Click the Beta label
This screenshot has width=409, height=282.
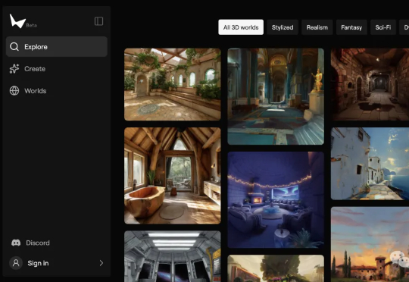[32, 25]
